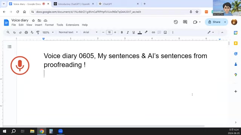
Task: Click the paint format roller icon
Action: click(38, 32)
